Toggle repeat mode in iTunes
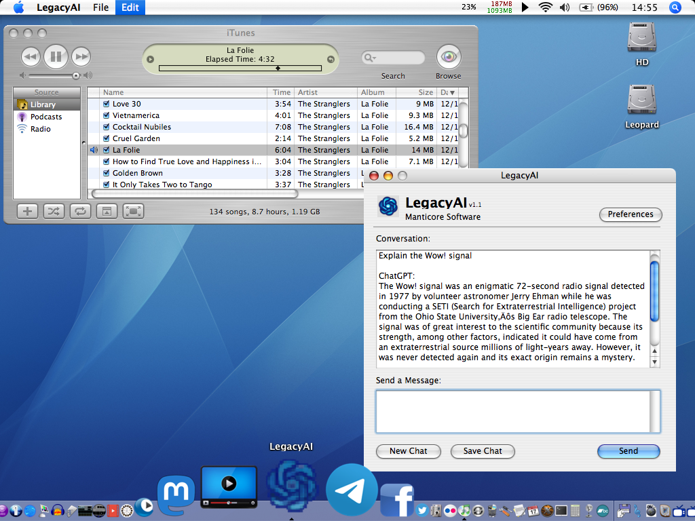The height and width of the screenshot is (521, 695). coord(80,212)
